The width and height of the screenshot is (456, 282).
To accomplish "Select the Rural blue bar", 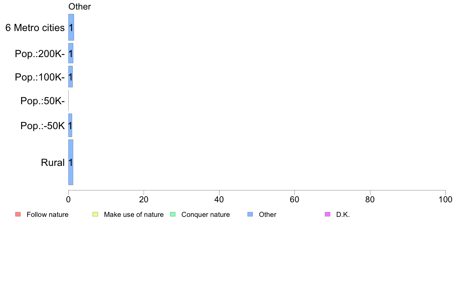I will pyautogui.click(x=71, y=162).
